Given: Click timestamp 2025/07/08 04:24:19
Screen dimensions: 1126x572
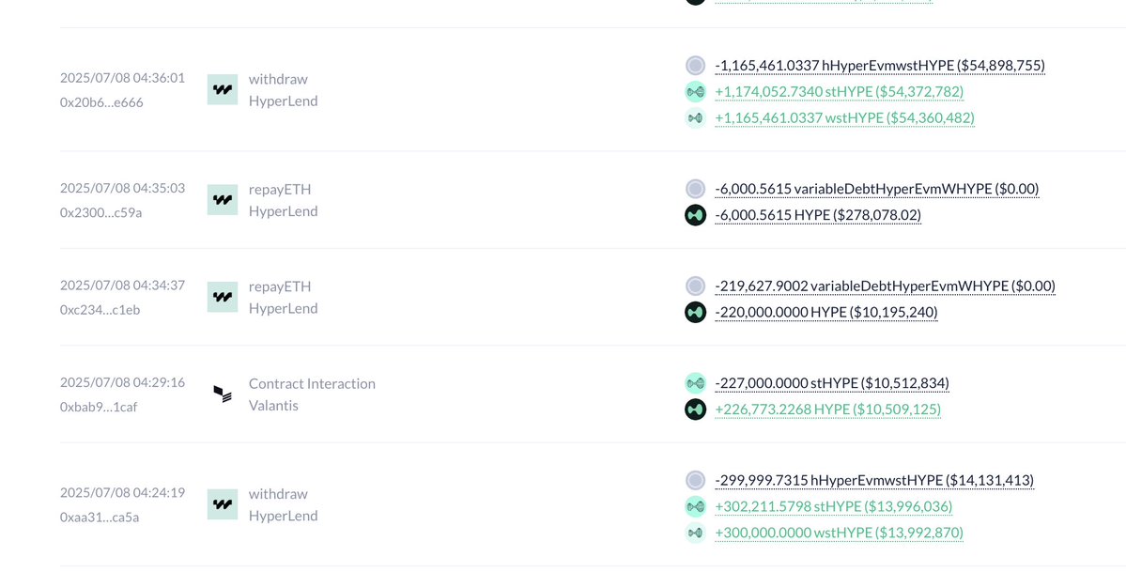Looking at the screenshot, I should [122, 493].
